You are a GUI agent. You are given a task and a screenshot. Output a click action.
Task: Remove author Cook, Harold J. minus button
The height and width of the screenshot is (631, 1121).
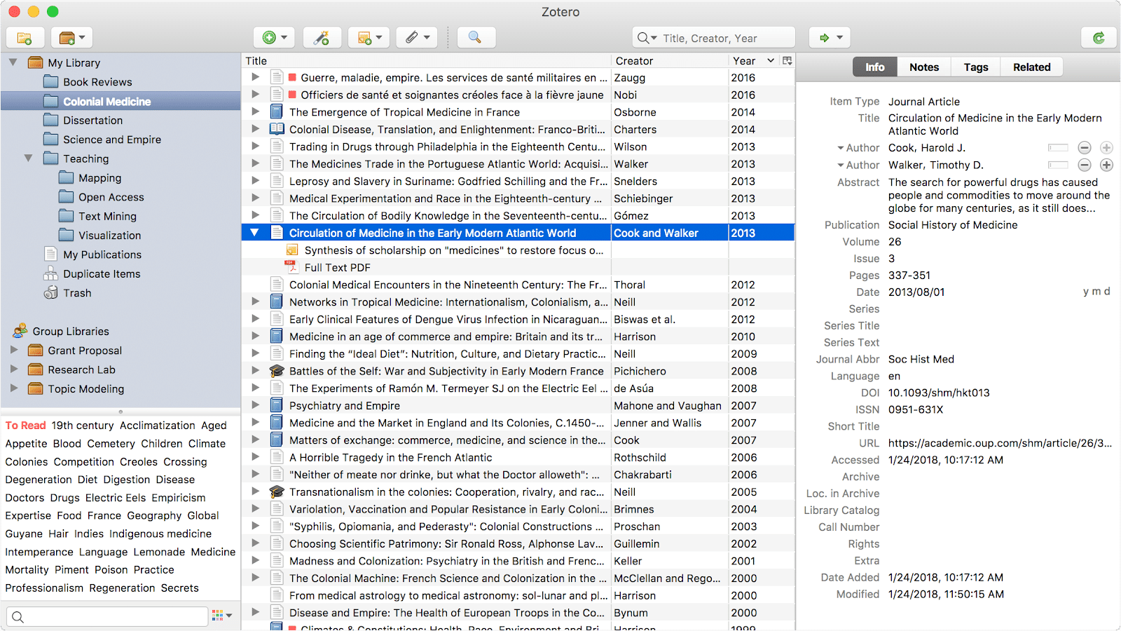pyautogui.click(x=1085, y=148)
